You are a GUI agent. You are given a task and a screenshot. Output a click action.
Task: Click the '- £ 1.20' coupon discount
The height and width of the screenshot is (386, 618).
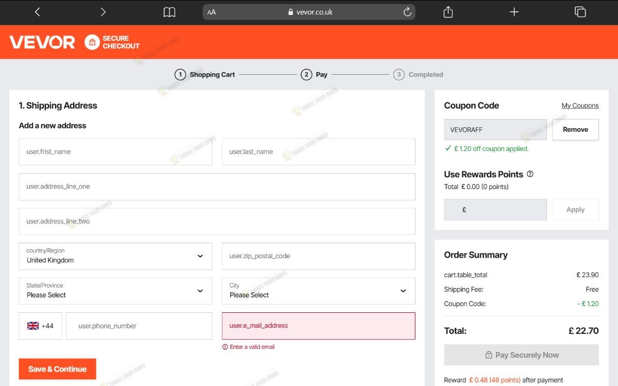[x=588, y=304]
